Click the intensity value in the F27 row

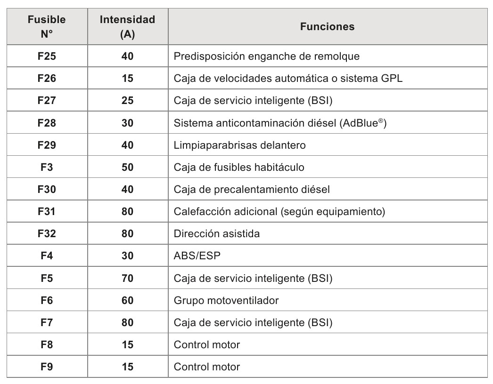[x=127, y=101]
